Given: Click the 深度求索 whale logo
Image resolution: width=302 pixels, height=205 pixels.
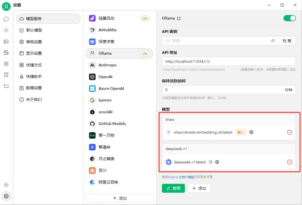Looking at the screenshot, I should pyautogui.click(x=92, y=42).
